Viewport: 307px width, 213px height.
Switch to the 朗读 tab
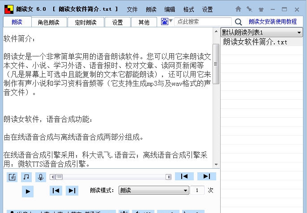(17, 22)
